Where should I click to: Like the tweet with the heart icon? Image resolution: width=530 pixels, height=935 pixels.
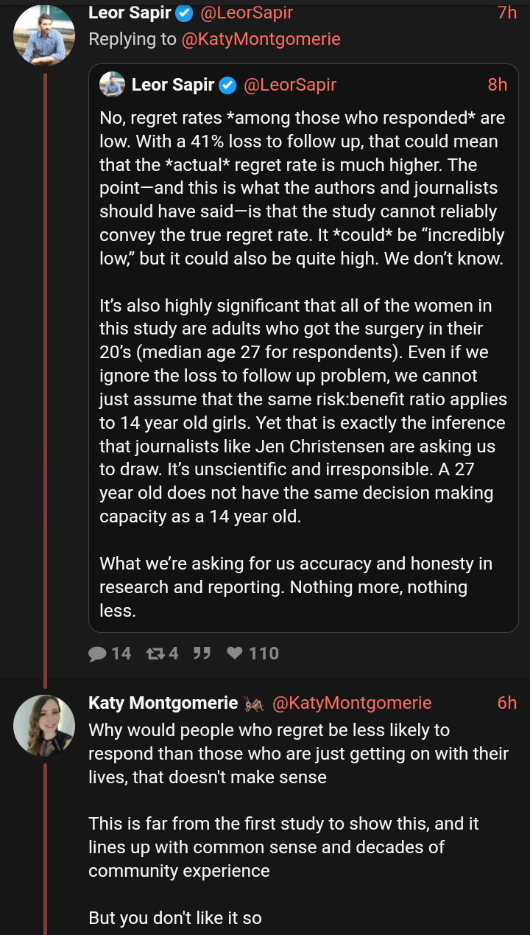pos(235,654)
